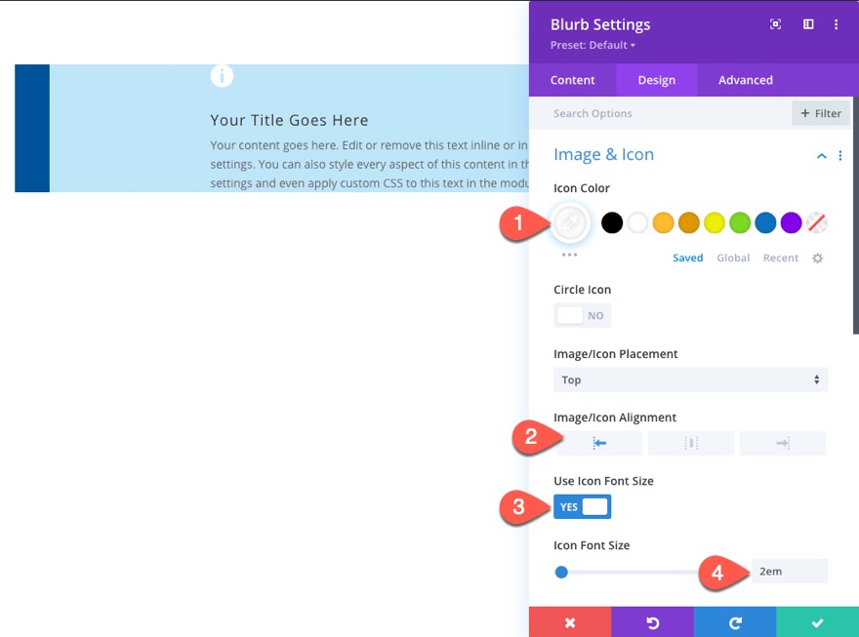Viewport: 859px width, 637px height.
Task: Save changes with green checkmark button
Action: point(817,622)
